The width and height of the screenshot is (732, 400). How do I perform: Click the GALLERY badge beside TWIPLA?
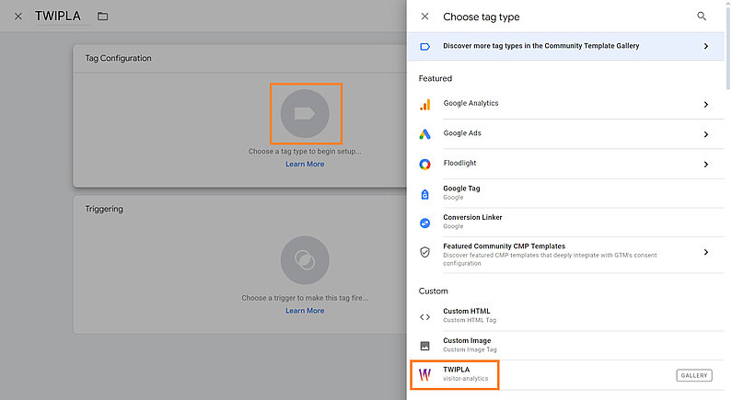tap(693, 375)
